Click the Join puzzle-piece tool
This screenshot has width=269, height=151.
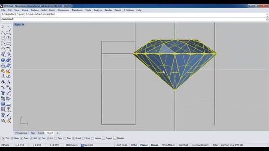click(3, 71)
